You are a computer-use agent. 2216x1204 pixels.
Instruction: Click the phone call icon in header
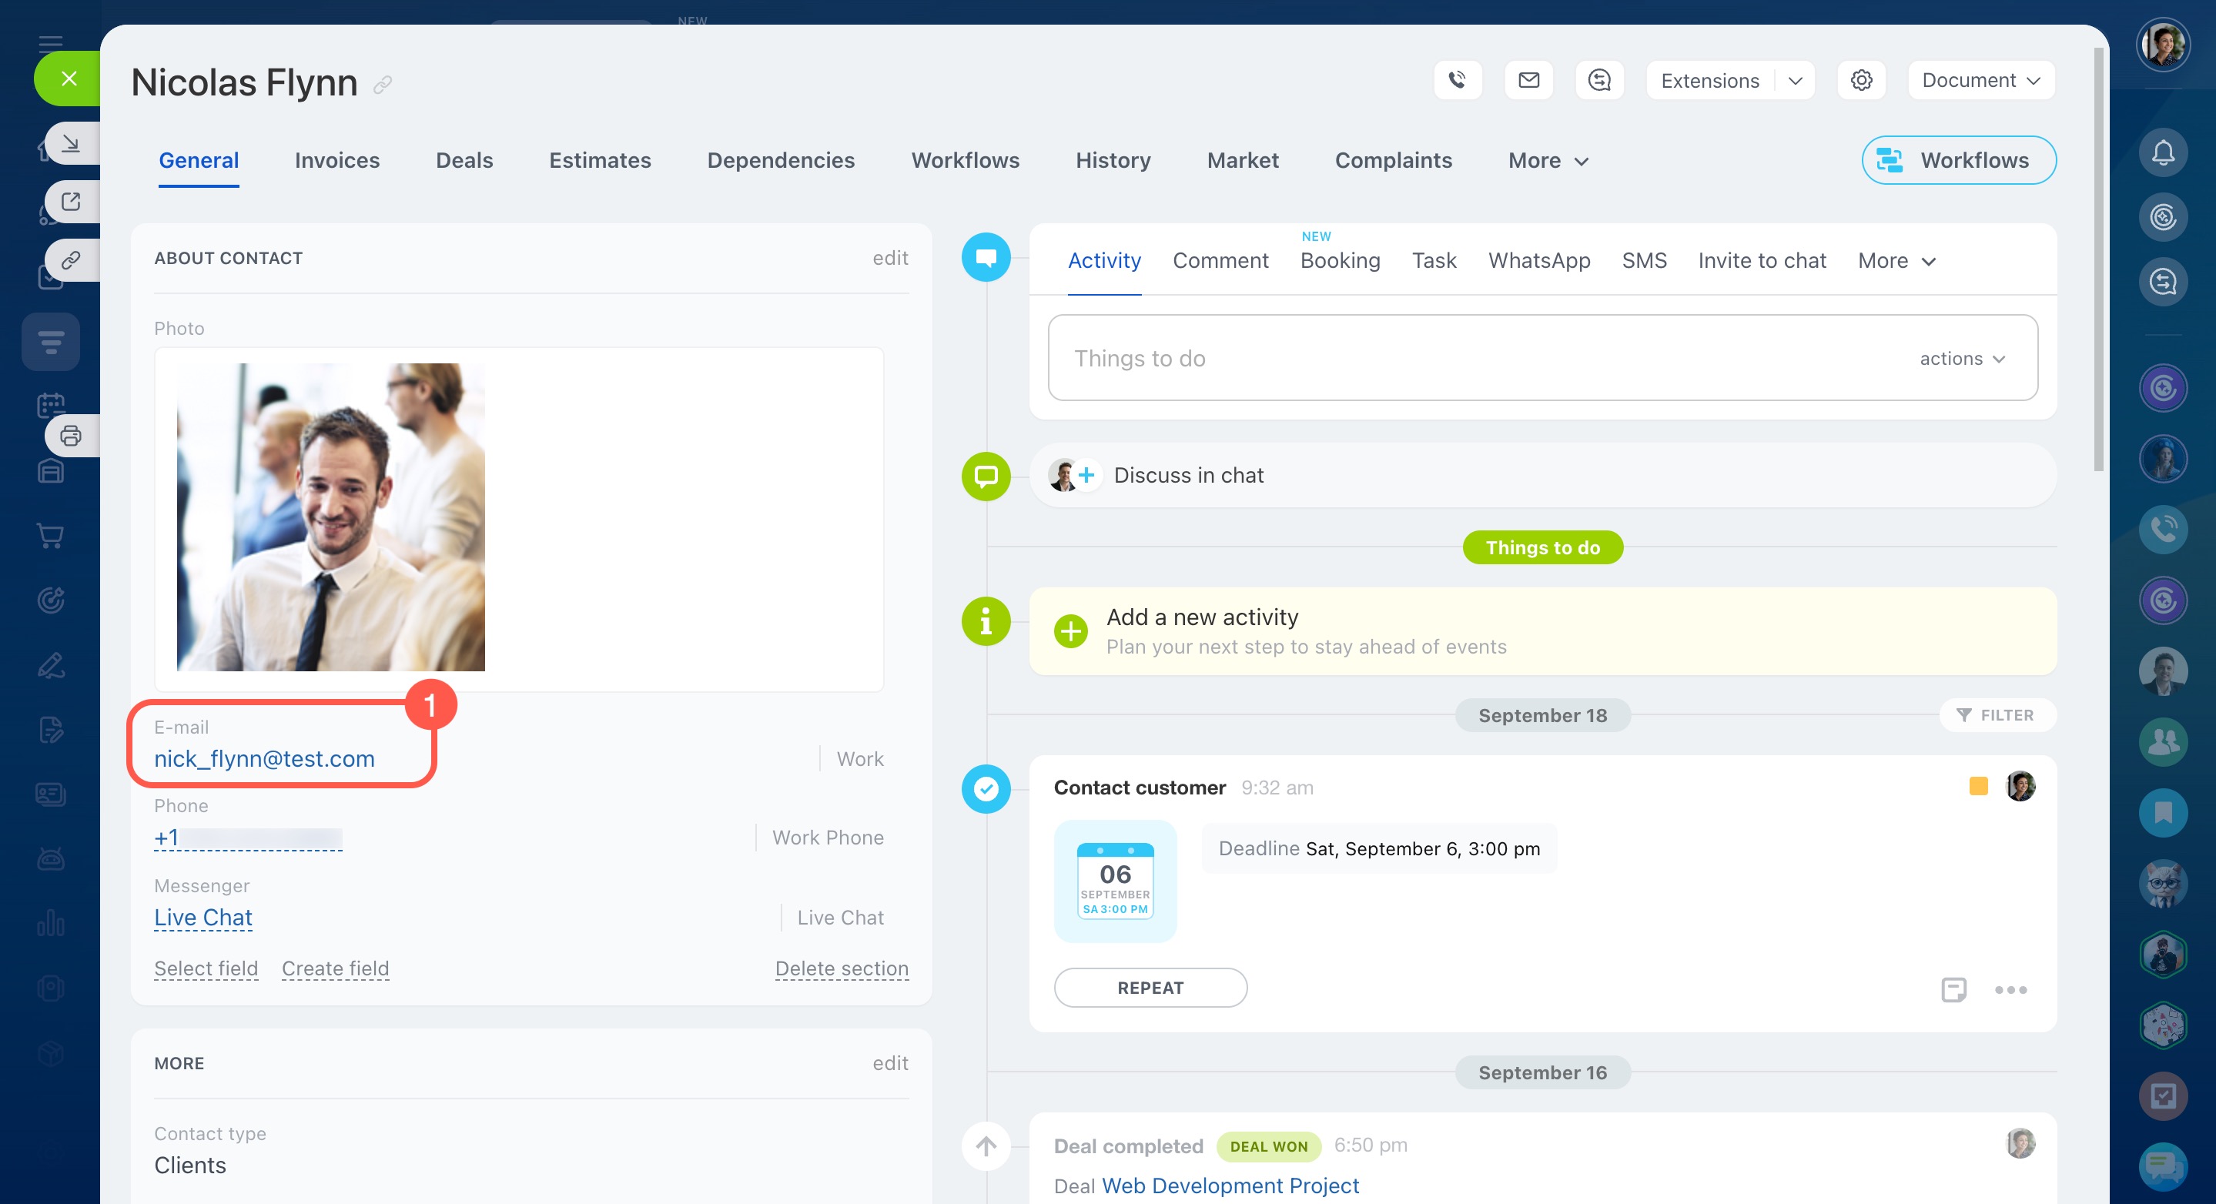point(1458,80)
